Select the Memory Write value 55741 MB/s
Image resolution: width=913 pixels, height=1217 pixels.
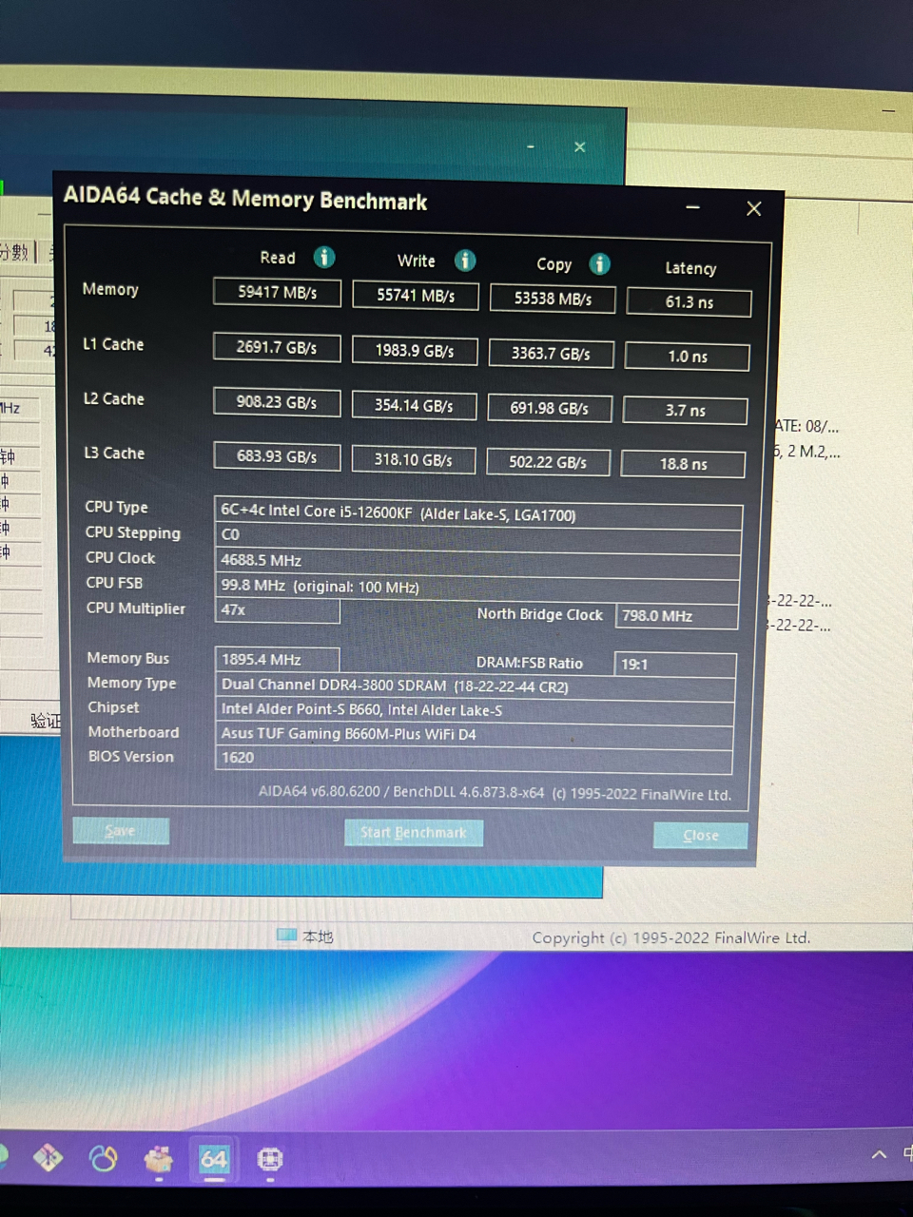pos(415,296)
